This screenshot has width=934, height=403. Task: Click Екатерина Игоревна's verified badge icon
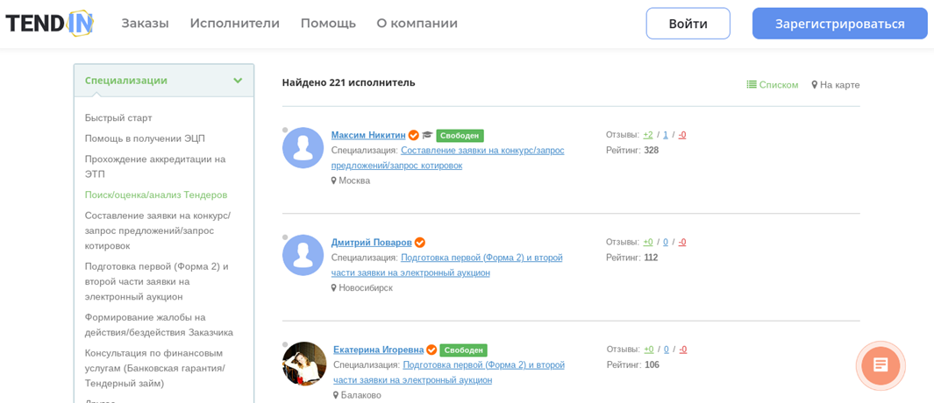pyautogui.click(x=431, y=350)
